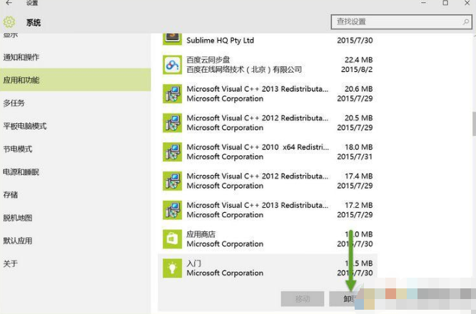The width and height of the screenshot is (476, 314).
Task: Open 平板电脑模式 settings
Action: (x=24, y=126)
